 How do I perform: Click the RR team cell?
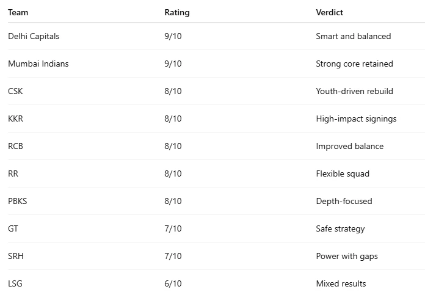pyautogui.click(x=13, y=173)
